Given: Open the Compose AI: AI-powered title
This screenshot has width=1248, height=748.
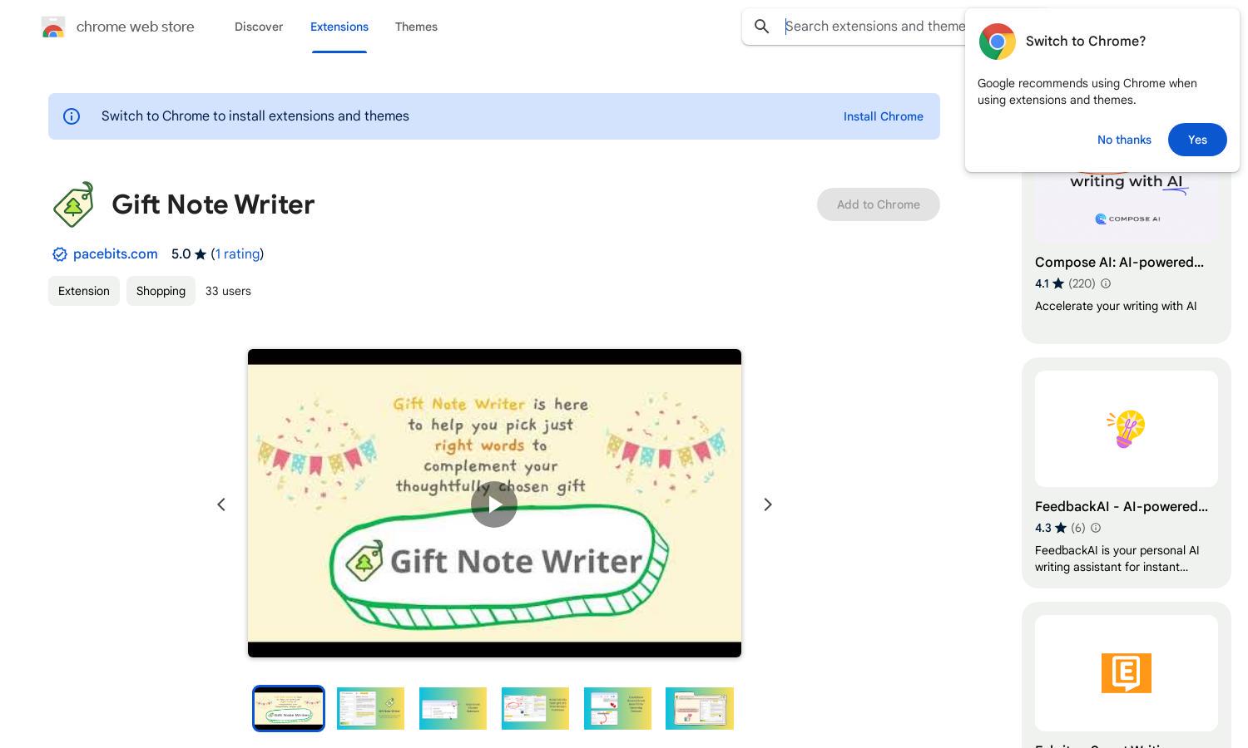Looking at the screenshot, I should click(x=1119, y=263).
